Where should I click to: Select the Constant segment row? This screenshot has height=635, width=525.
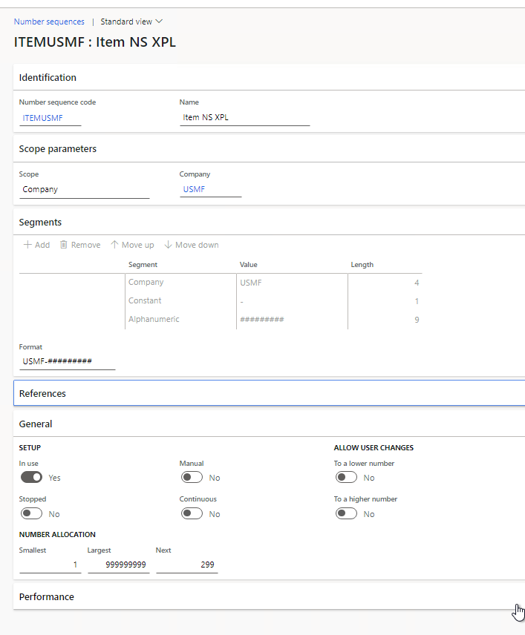(x=221, y=301)
